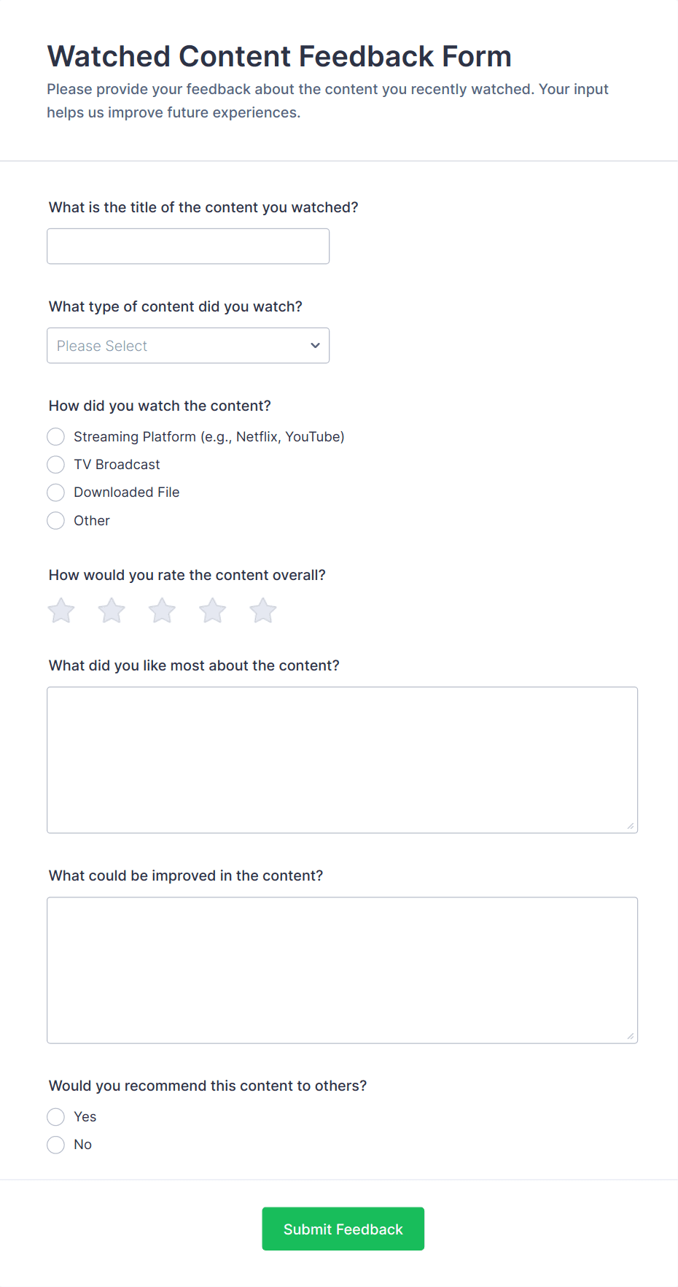The image size is (678, 1287).
Task: Grab resize handle of 'liked most' textarea
Action: pos(631,826)
